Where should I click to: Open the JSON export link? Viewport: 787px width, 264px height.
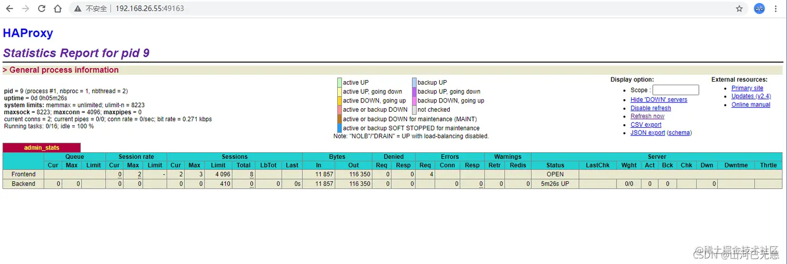648,133
